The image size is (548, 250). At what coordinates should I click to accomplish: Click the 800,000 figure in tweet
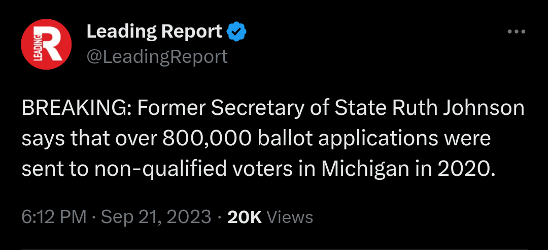point(207,139)
